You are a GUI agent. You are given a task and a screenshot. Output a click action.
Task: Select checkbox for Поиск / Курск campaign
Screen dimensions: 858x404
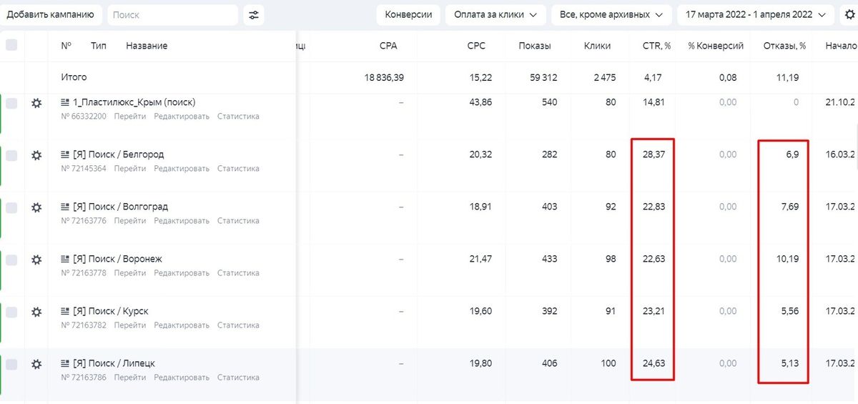[x=11, y=312]
